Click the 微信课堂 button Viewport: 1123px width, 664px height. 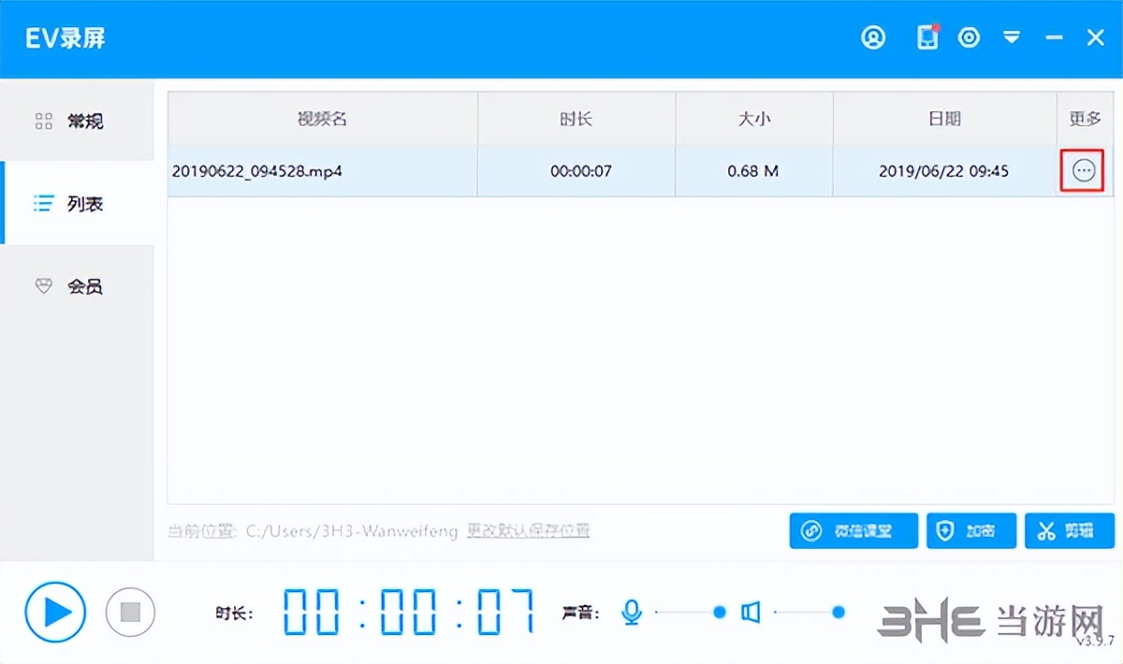coord(853,530)
